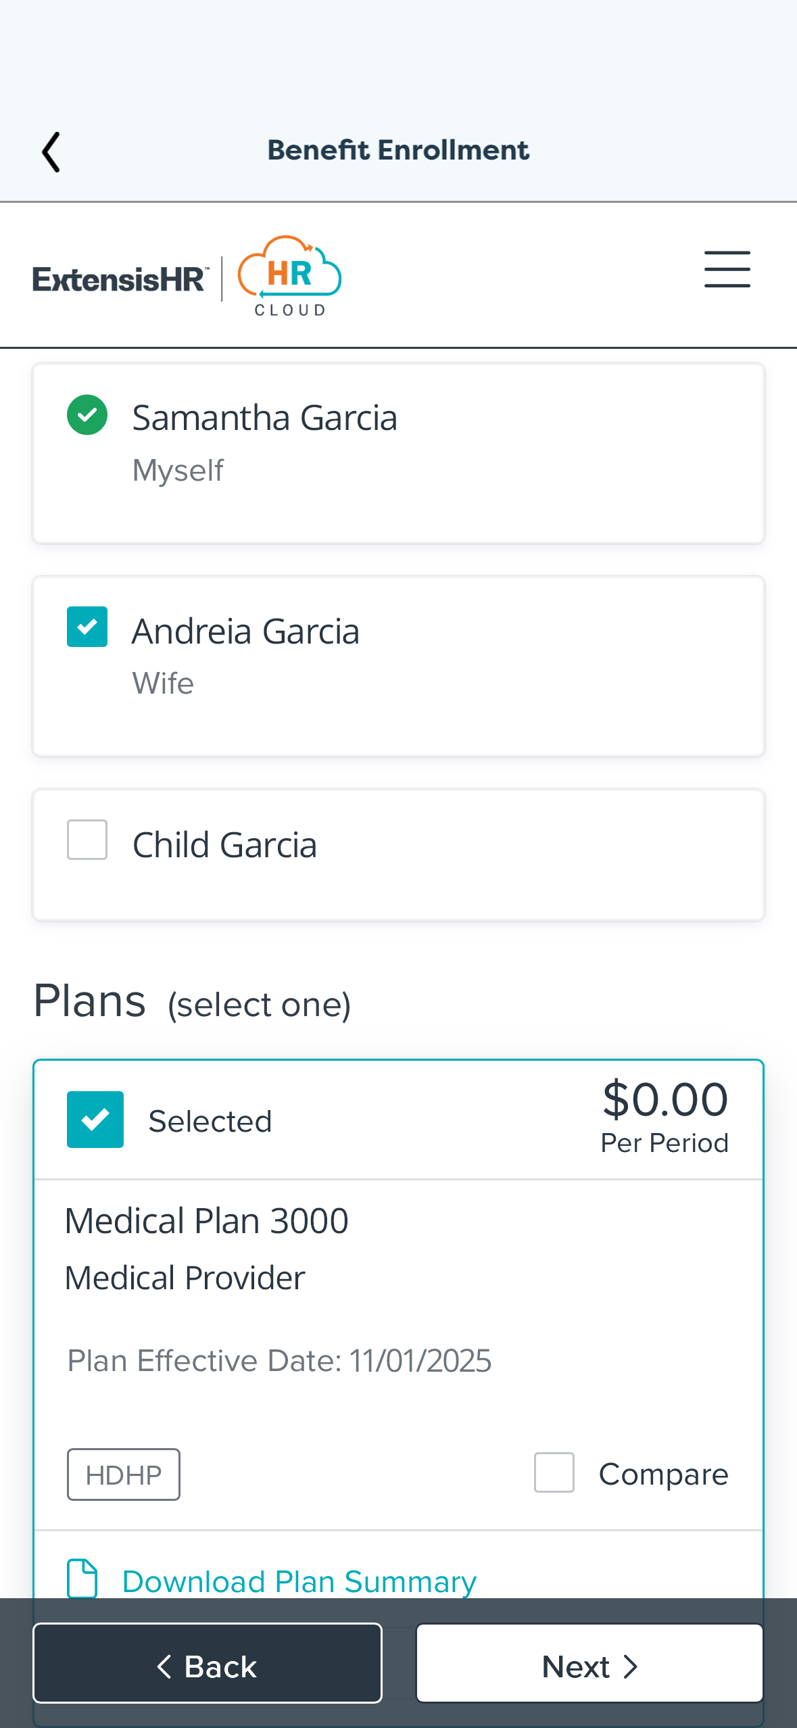Uncheck the Andreia Garcia checkbox
797x1728 pixels.
(87, 627)
